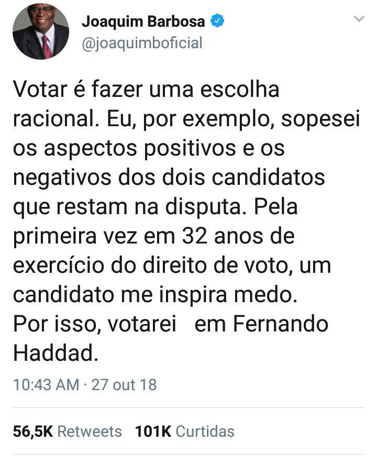The image size is (377, 465).
Task: Click the 10:43 AM timestamp
Action: [46, 385]
